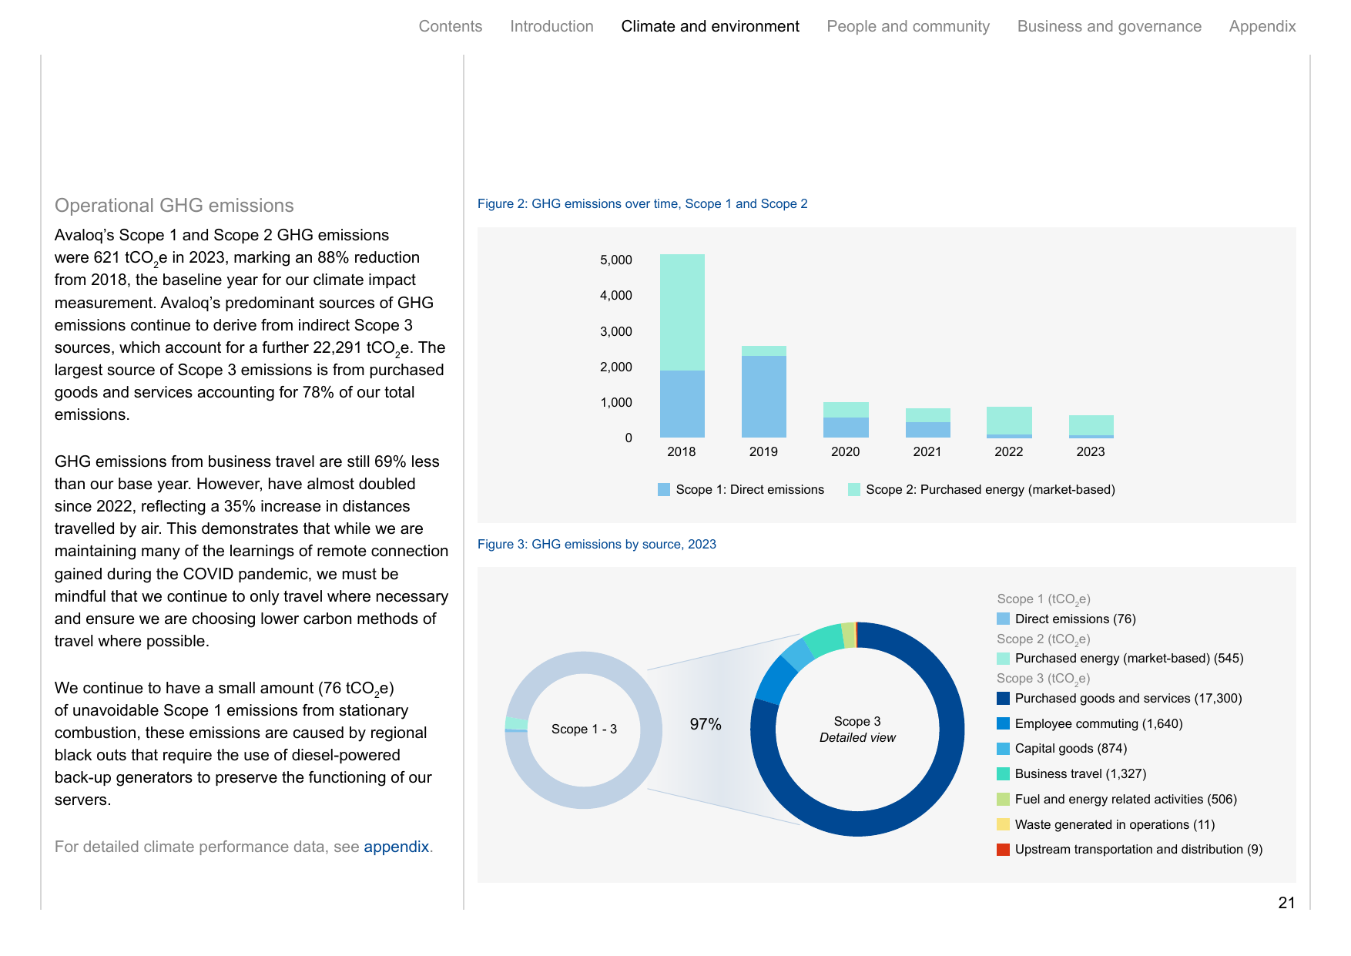This screenshot has height=956, width=1351.
Task: Click the Figure 2 caption title
Action: [642, 203]
